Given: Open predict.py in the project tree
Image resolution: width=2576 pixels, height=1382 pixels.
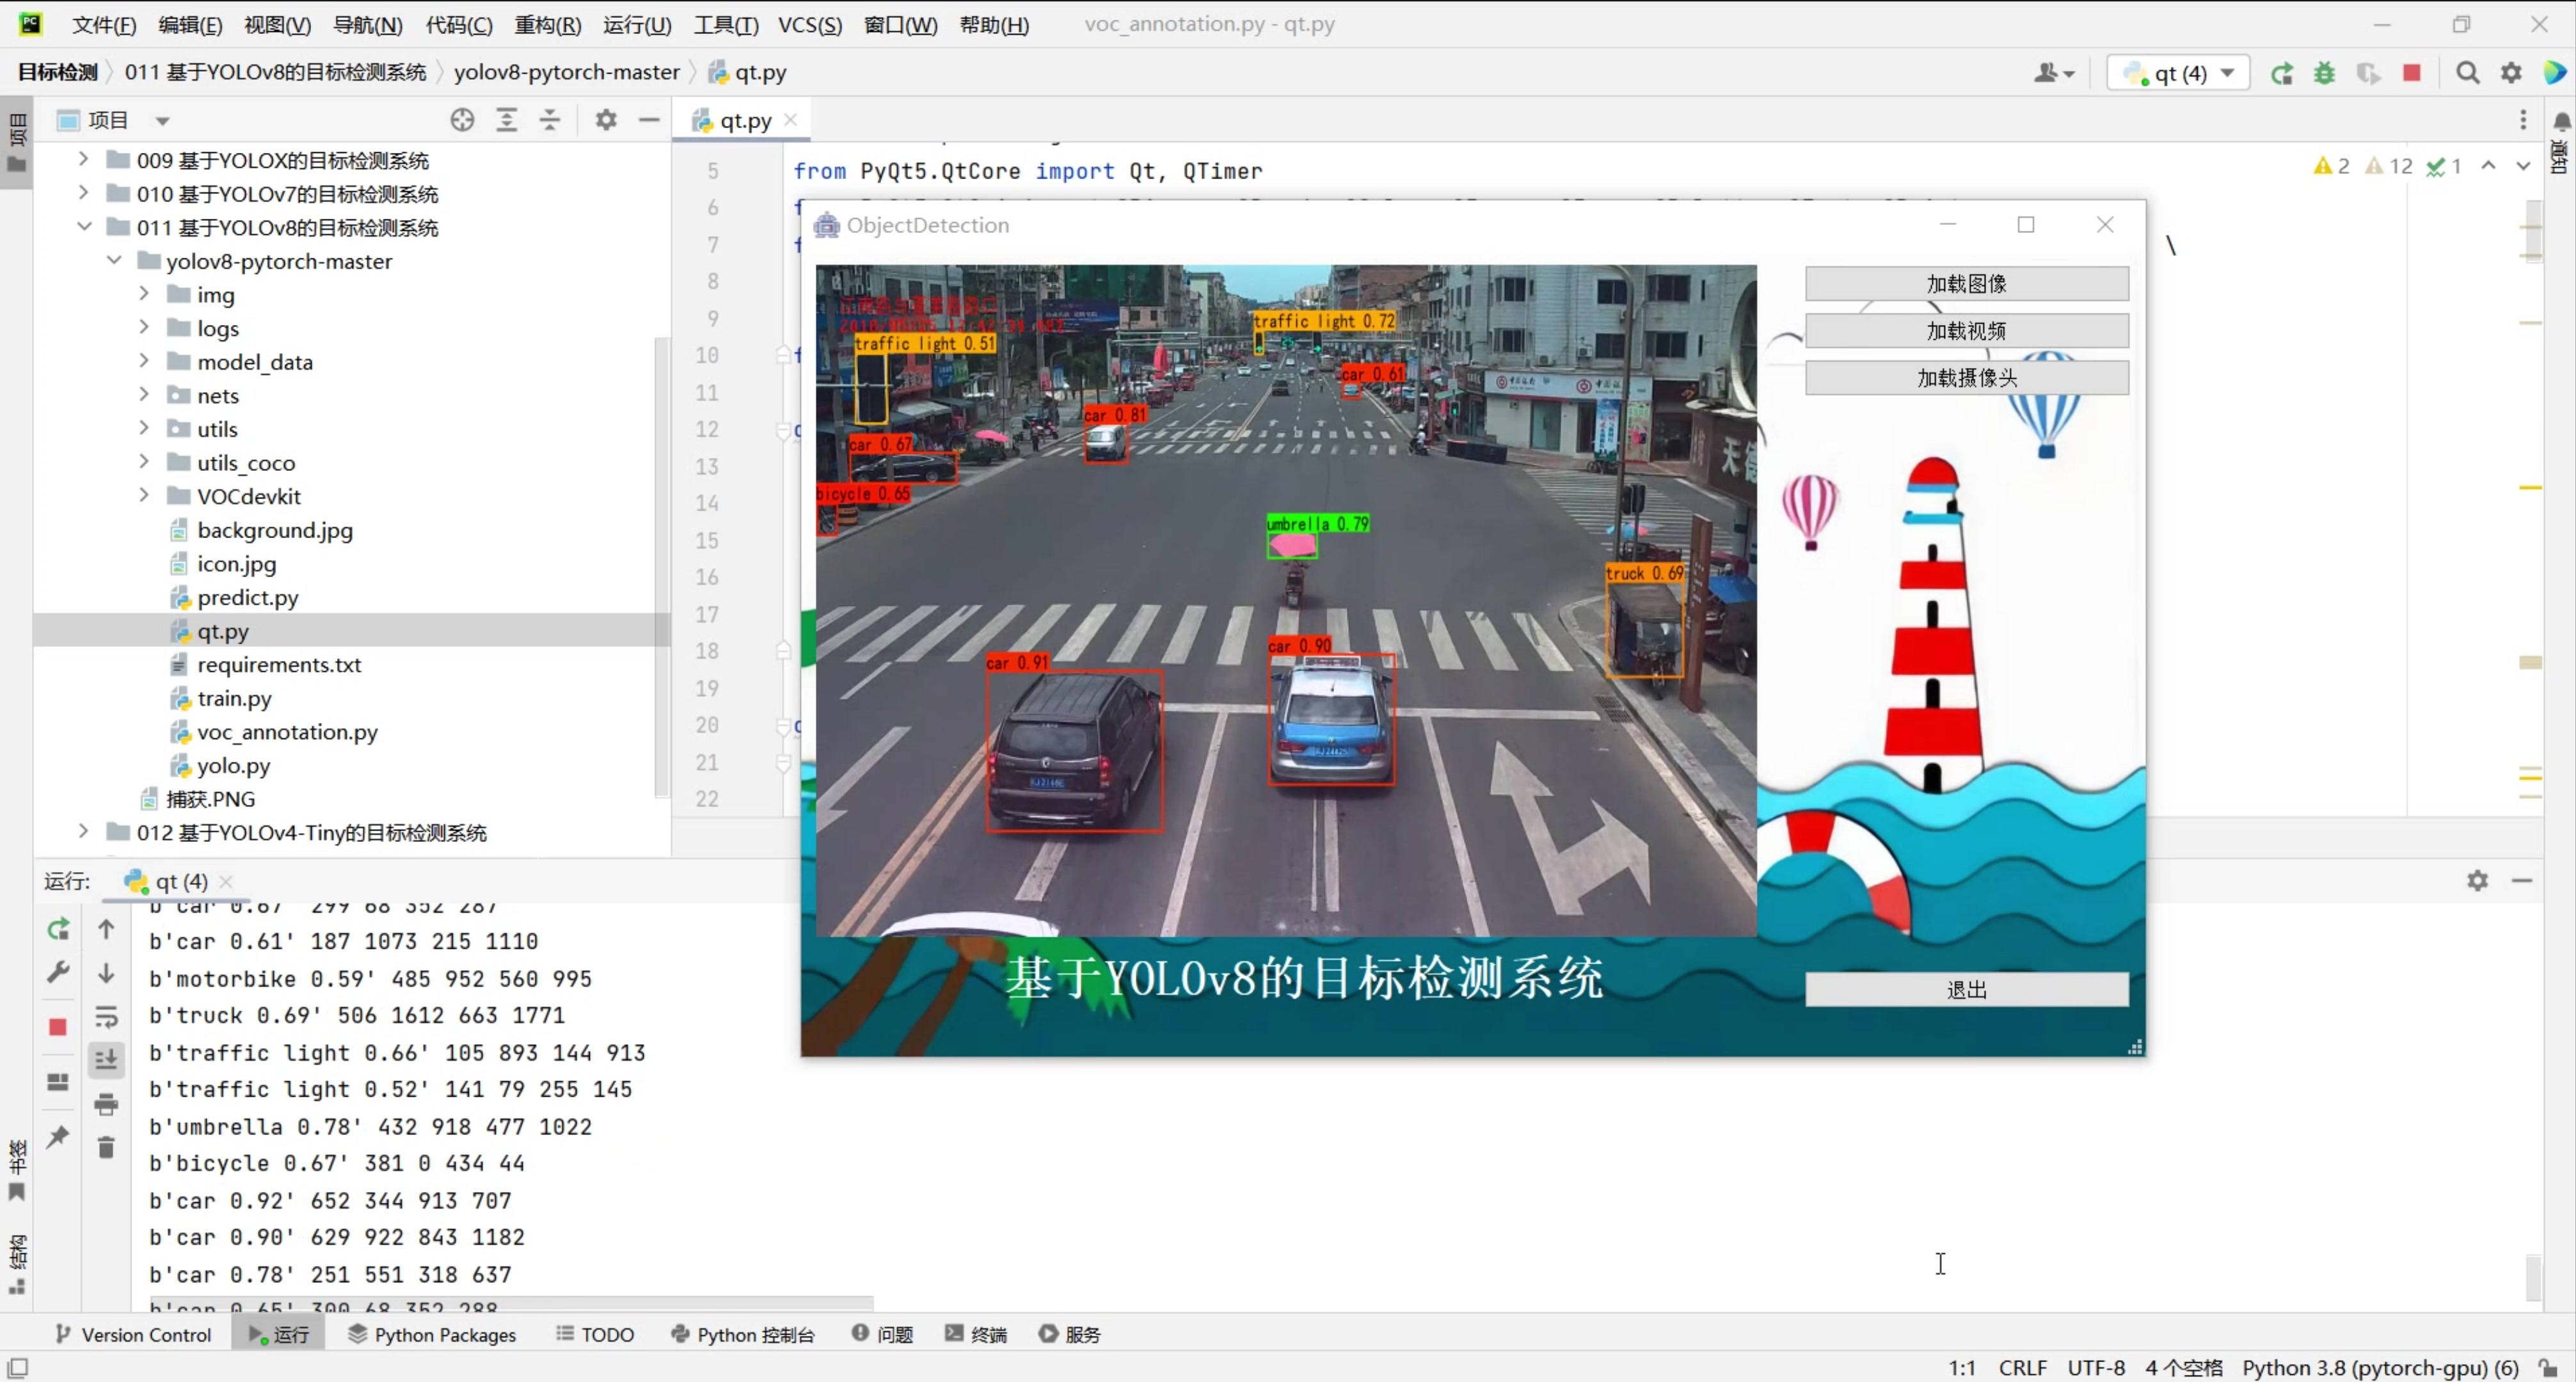Looking at the screenshot, I should pyautogui.click(x=247, y=597).
